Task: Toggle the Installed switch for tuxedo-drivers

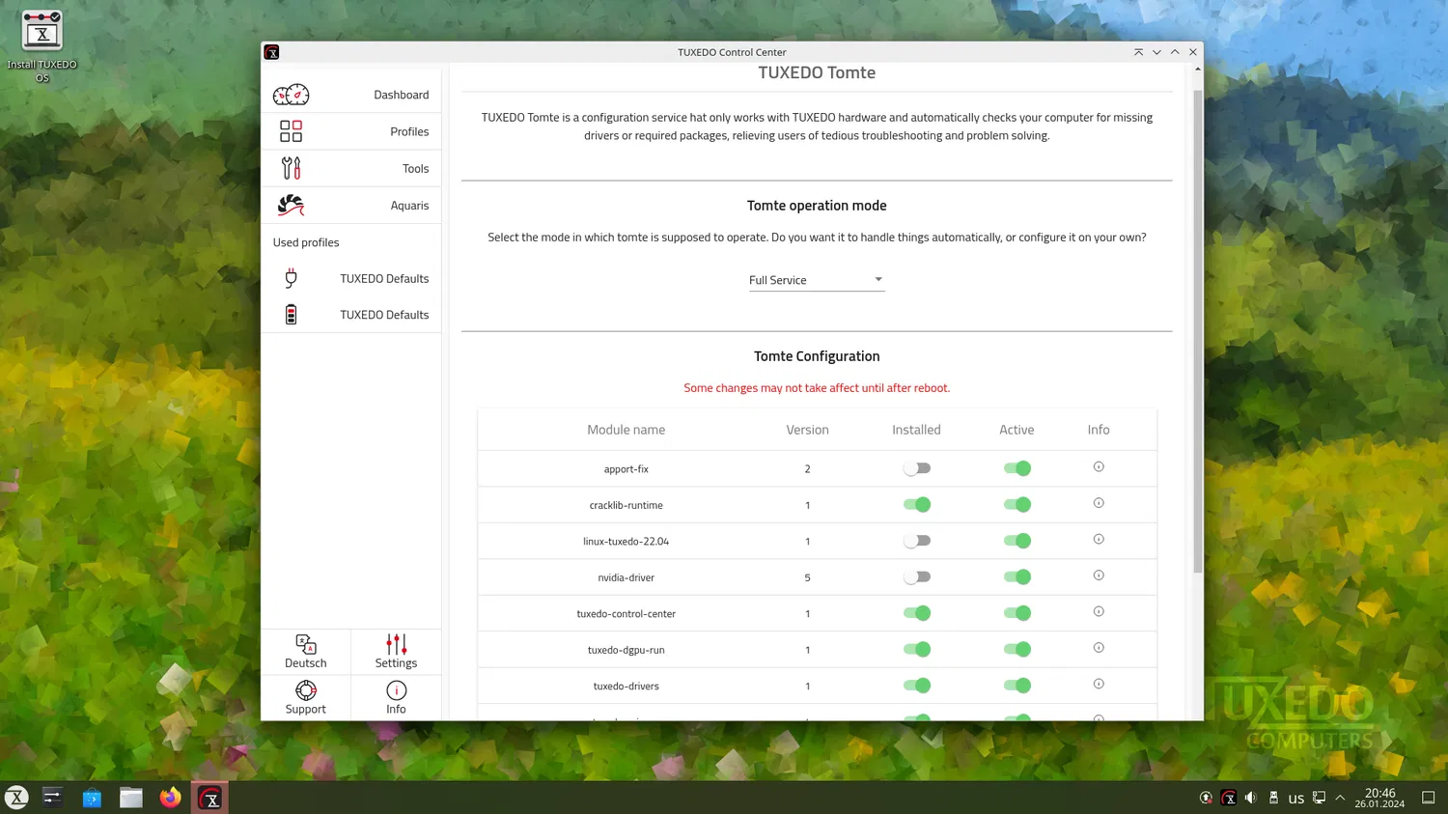Action: coord(917,686)
